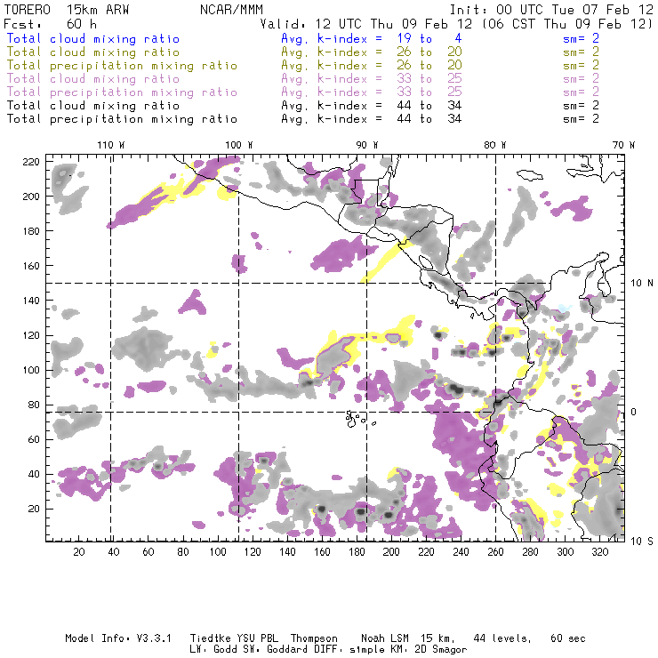Select "26 to 20" k-index on olive cloud row

click(429, 52)
